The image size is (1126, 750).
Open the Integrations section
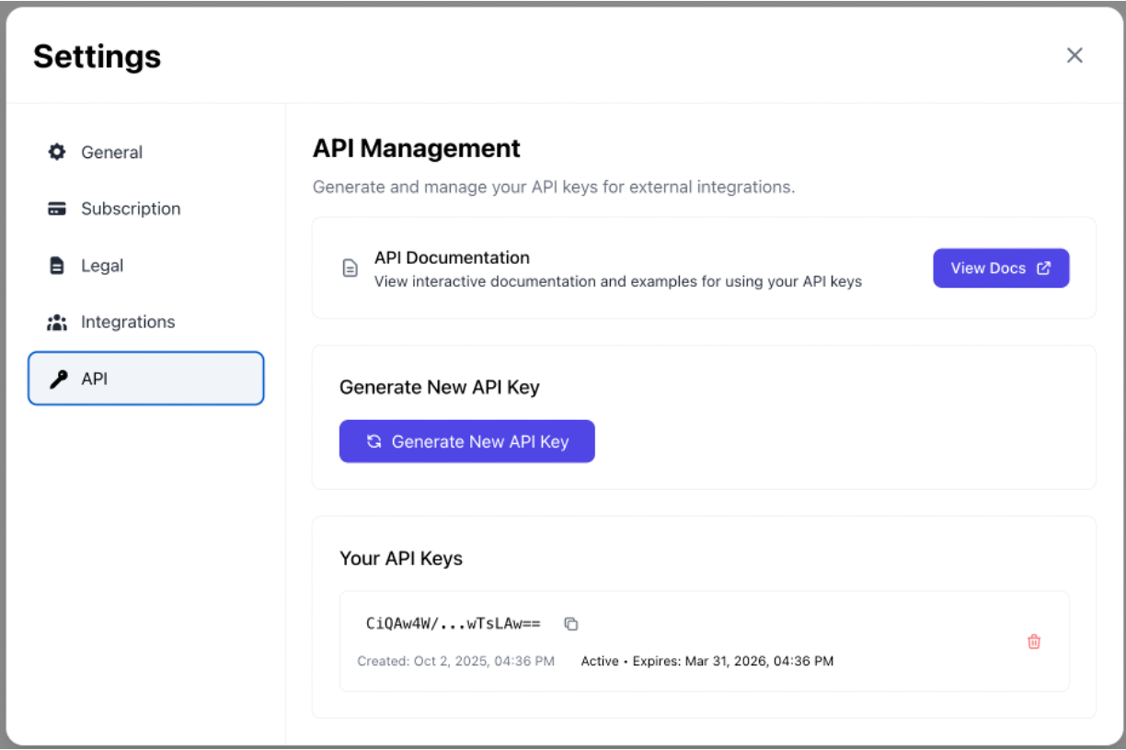(x=128, y=322)
